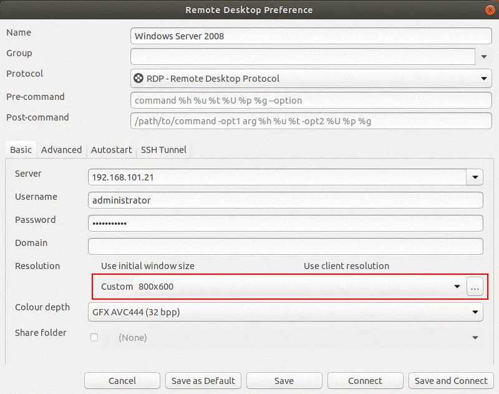Go to the Autostart tab
The height and width of the screenshot is (394, 499).
(x=111, y=150)
